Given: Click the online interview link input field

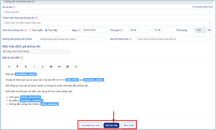Looking at the screenshot, I should click(x=72, y=39).
